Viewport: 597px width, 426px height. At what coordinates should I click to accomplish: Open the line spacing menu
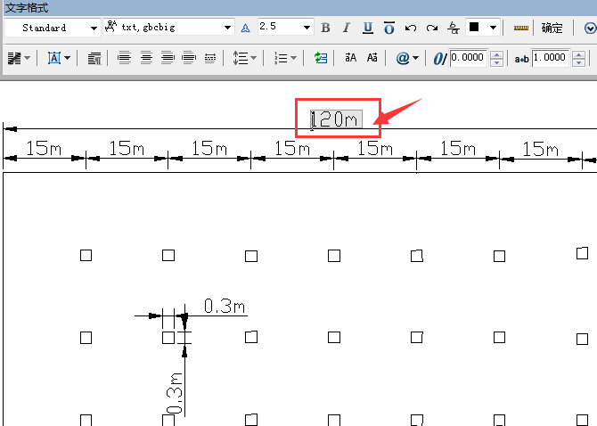pos(244,58)
